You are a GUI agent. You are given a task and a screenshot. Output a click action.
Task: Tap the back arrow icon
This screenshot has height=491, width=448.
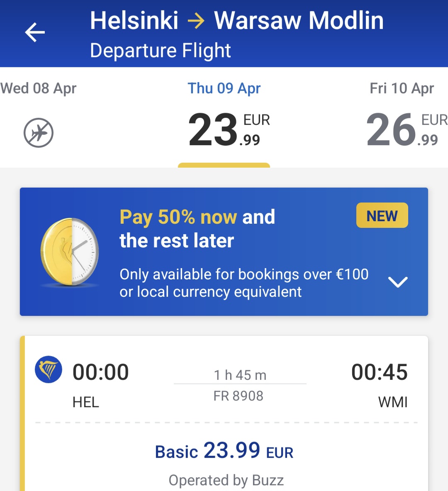tap(35, 32)
